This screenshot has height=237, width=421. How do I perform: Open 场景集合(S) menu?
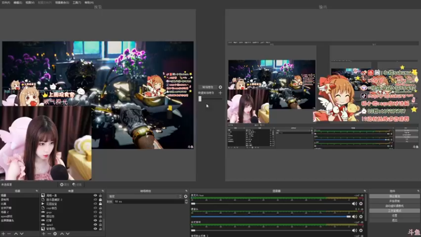tap(62, 3)
